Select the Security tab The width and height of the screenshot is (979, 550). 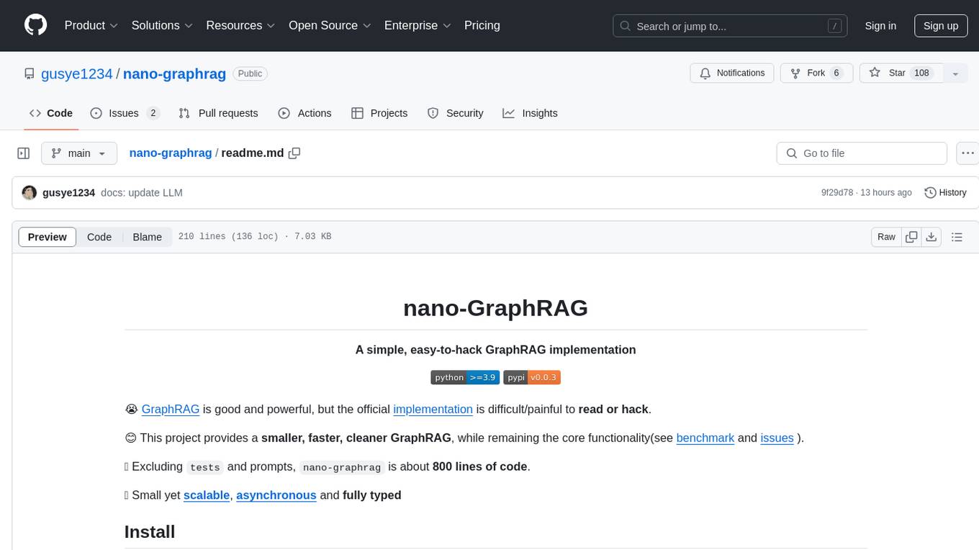click(455, 113)
